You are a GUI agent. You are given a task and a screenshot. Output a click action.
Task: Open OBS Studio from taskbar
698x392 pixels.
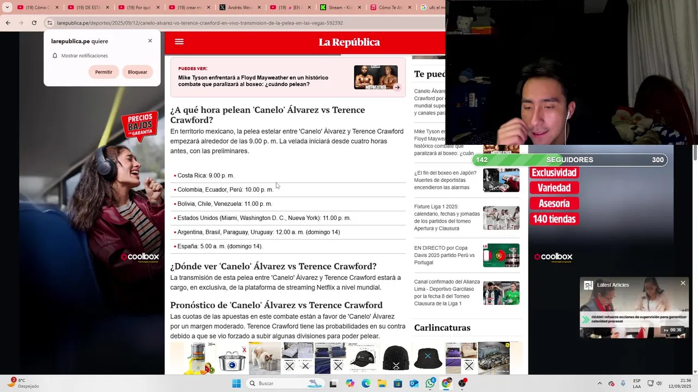pos(462,383)
